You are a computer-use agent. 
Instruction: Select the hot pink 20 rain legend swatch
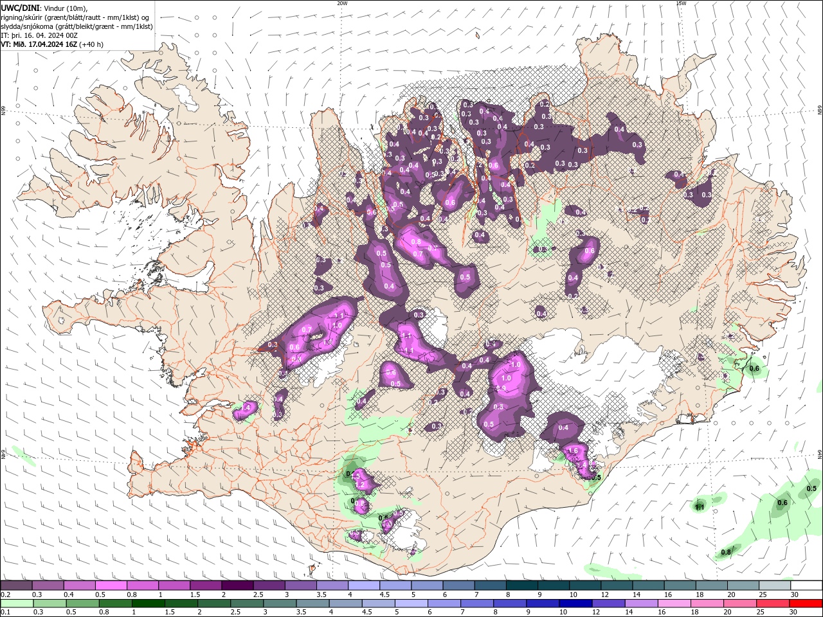[741, 604]
